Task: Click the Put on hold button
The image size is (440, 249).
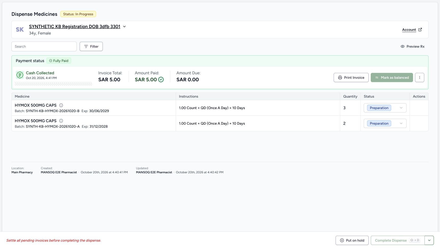Action: [x=352, y=240]
